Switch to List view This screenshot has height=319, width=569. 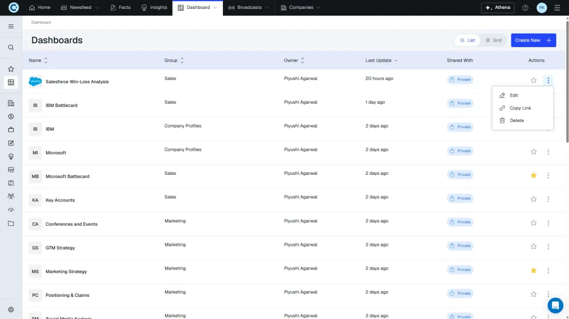tap(467, 40)
